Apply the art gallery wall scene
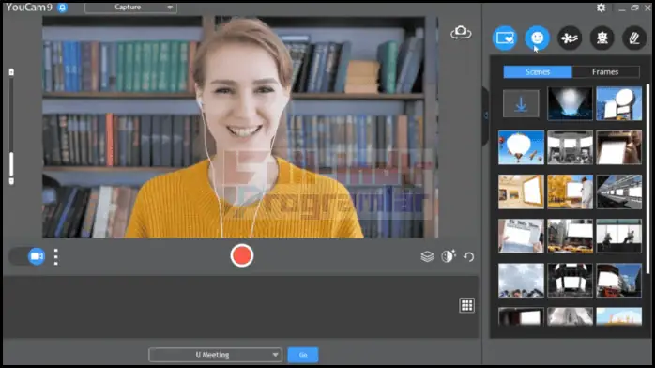 pyautogui.click(x=521, y=192)
